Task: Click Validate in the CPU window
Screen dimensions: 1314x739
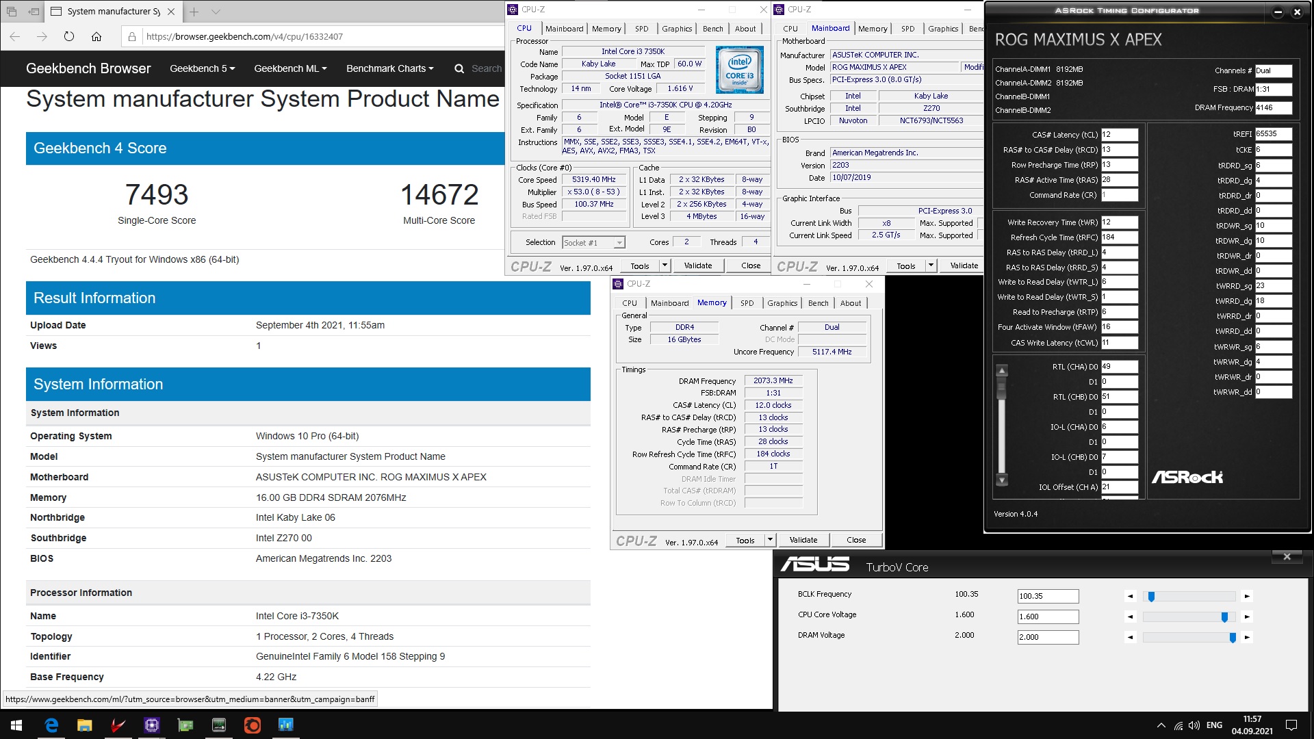Action: click(x=698, y=265)
